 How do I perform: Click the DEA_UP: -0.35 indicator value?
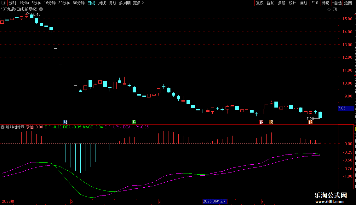[136, 127]
